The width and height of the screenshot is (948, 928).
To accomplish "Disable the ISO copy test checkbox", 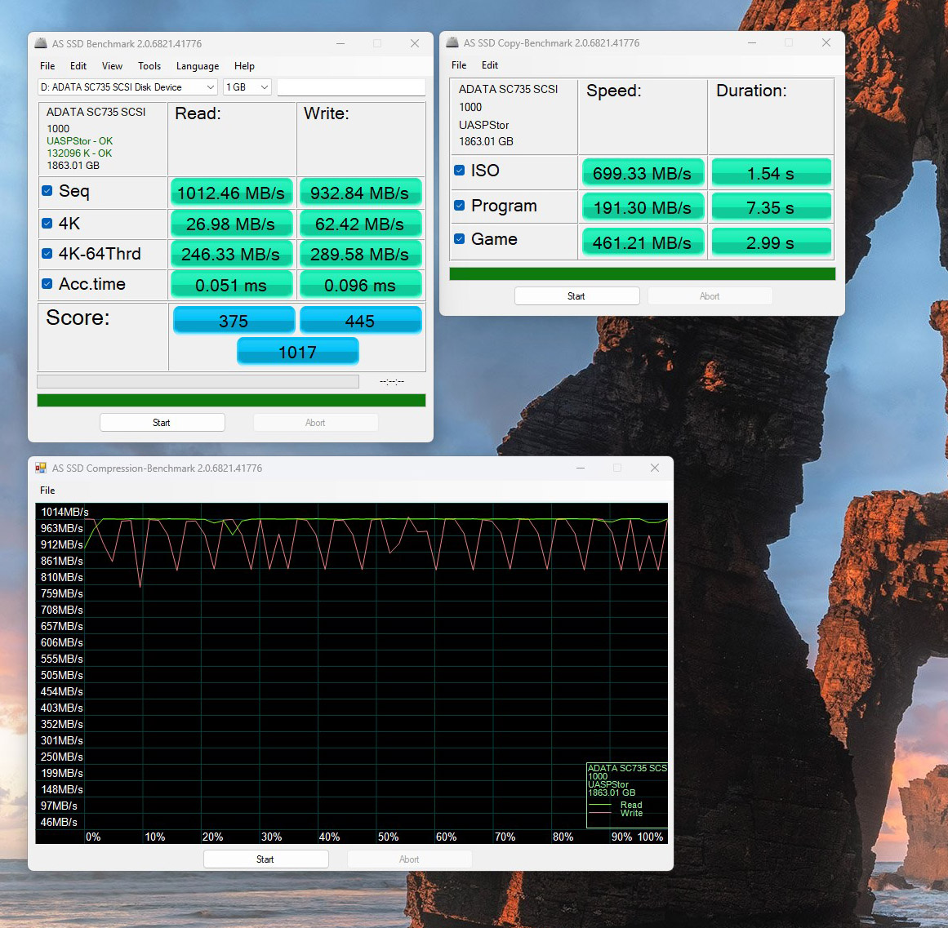I will coord(459,171).
